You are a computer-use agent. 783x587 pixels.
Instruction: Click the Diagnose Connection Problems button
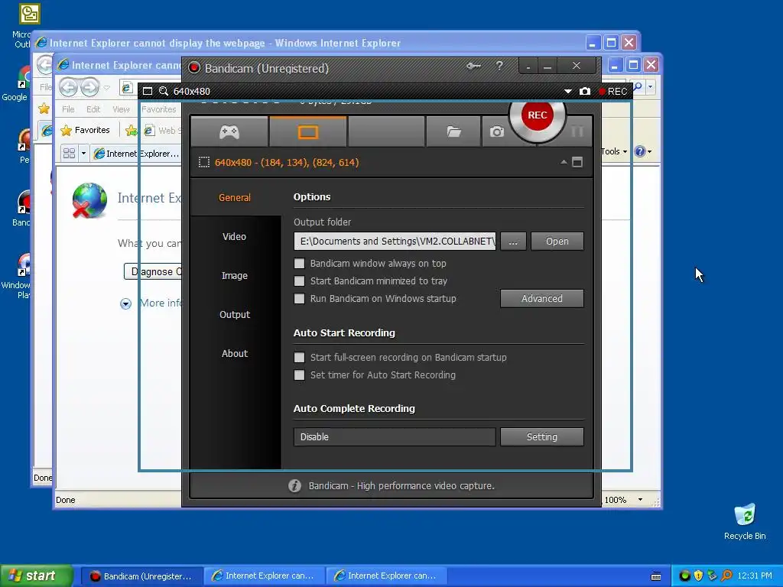153,271
